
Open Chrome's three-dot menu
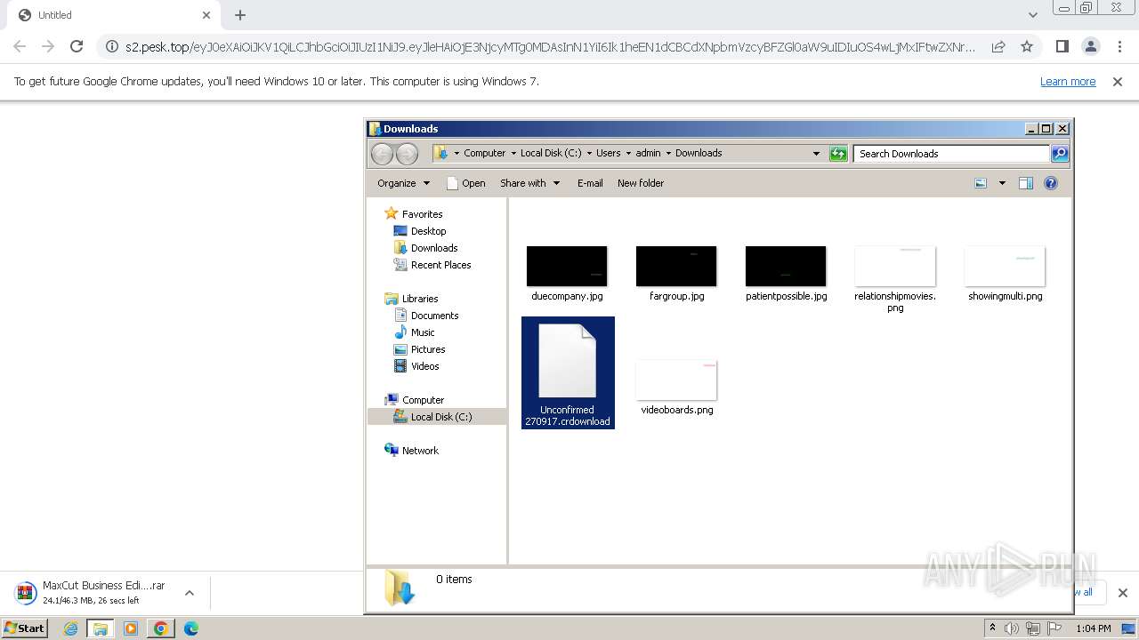point(1119,46)
